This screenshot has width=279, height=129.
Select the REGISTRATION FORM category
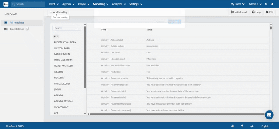[x=65, y=42]
